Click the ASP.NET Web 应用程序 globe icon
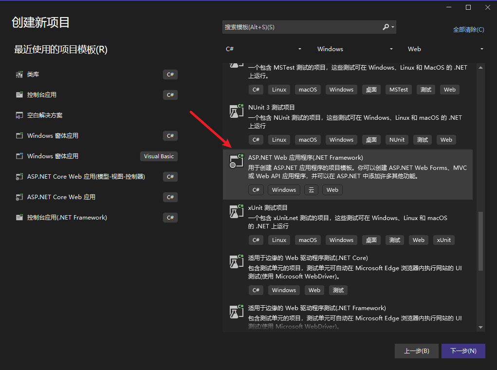 (x=237, y=161)
